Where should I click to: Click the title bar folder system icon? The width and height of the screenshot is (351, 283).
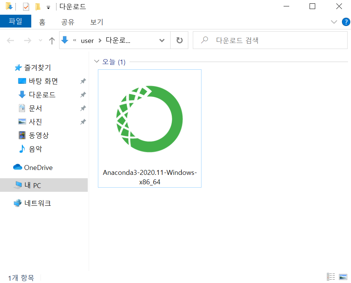tap(9, 6)
